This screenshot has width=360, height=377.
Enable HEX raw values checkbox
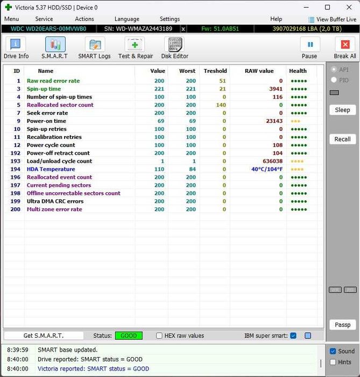159,336
